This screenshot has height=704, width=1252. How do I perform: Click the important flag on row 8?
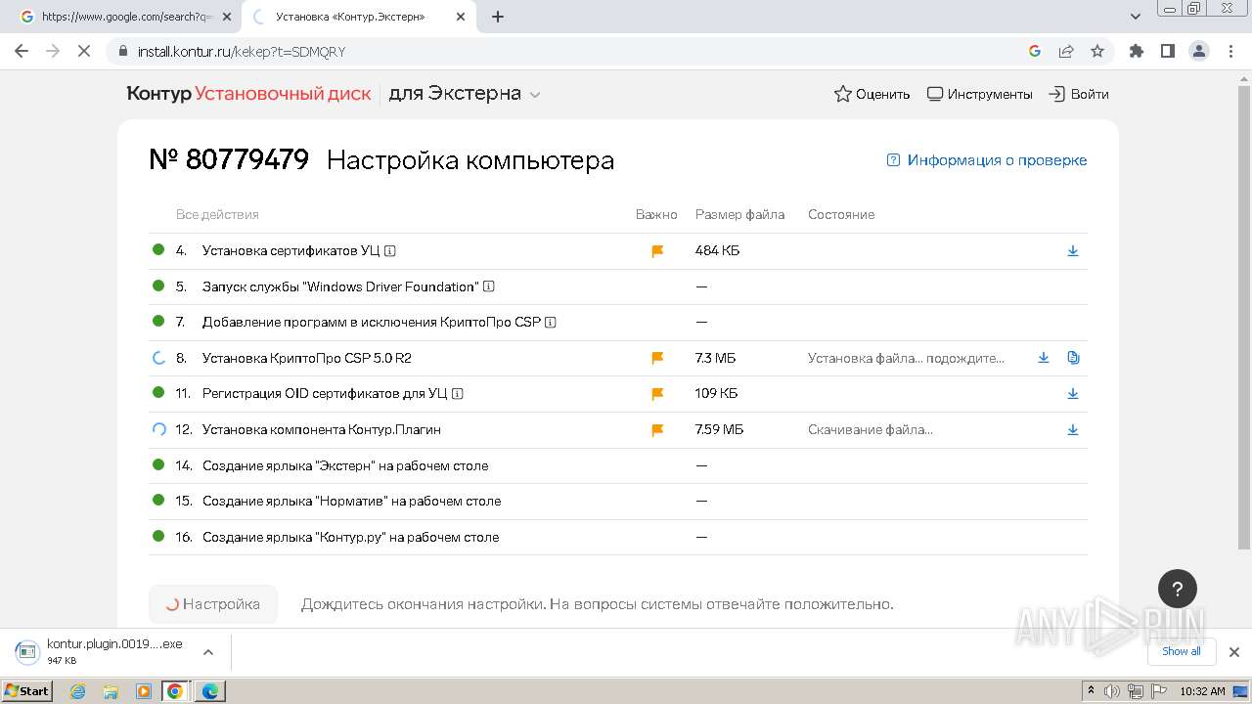click(657, 358)
